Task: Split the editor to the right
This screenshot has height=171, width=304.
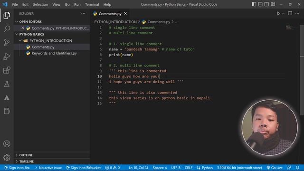Action: [x=290, y=13]
